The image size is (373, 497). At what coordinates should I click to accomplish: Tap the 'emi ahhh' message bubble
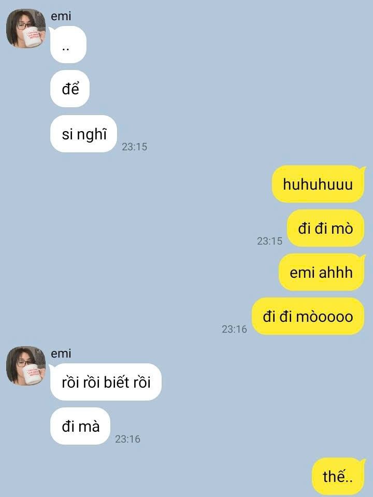[322, 272]
